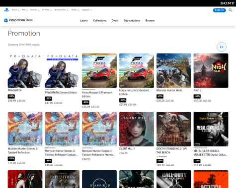
Task: Click the £84.99 Monster Hunter Stories Premium price
Action: click(86, 159)
